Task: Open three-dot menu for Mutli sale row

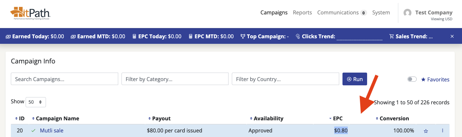Action: coord(443,130)
